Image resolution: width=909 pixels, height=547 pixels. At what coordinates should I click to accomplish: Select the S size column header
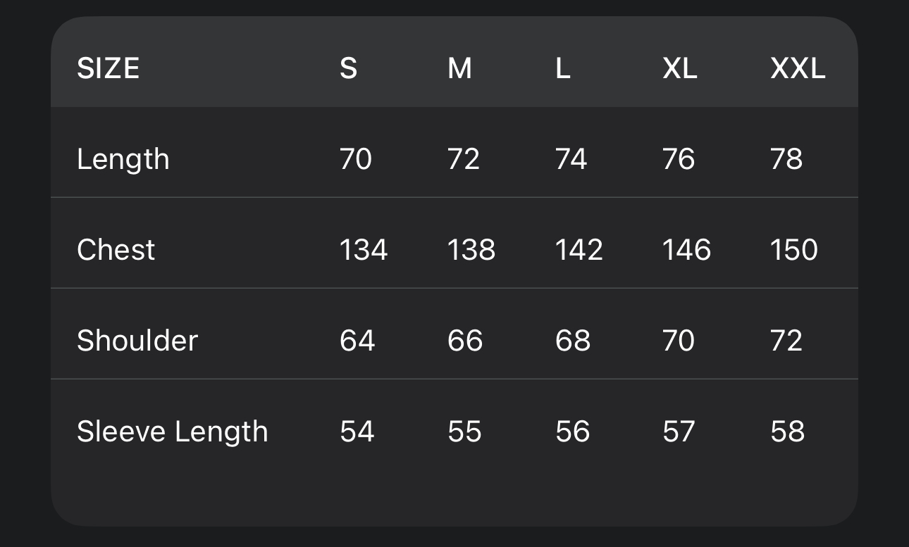pyautogui.click(x=348, y=69)
